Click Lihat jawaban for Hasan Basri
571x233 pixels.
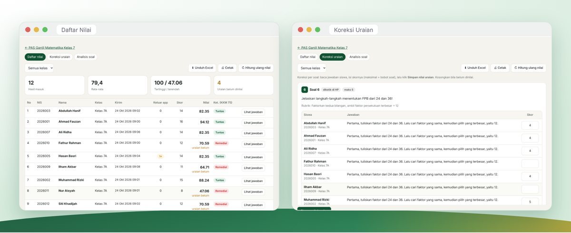253,157
